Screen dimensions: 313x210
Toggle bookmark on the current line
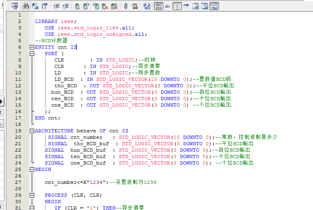point(77,6)
